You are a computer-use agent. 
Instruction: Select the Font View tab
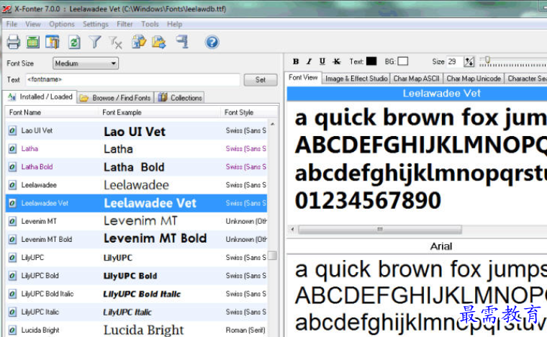click(303, 78)
